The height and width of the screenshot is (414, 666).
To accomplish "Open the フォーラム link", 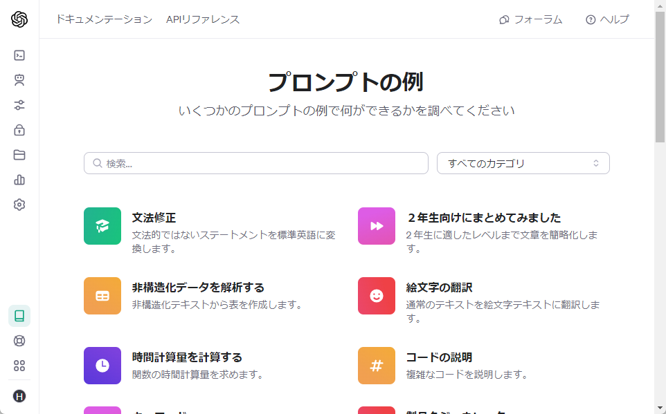I will [530, 19].
